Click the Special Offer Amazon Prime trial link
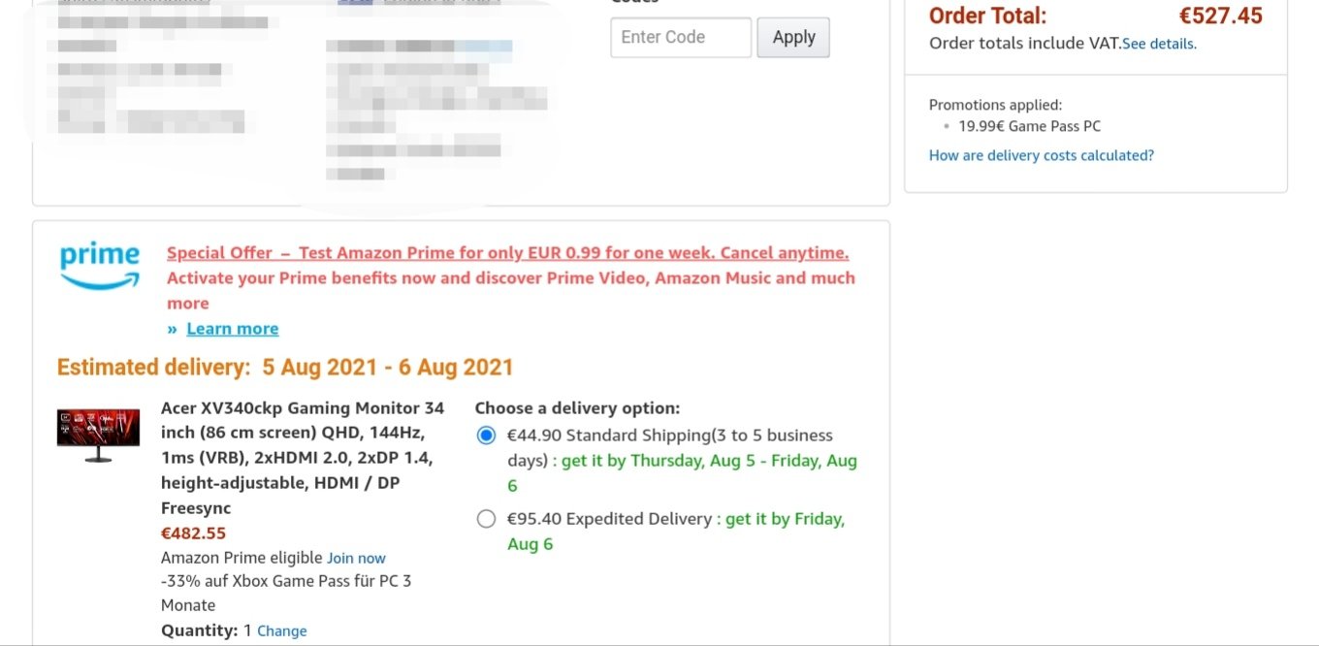The height and width of the screenshot is (646, 1319). tap(508, 253)
